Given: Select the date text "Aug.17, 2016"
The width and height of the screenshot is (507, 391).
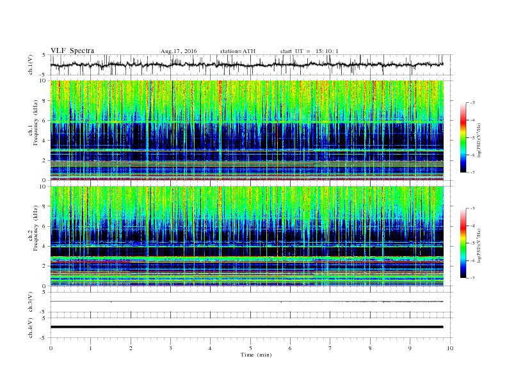Looking at the screenshot, I should [179, 51].
